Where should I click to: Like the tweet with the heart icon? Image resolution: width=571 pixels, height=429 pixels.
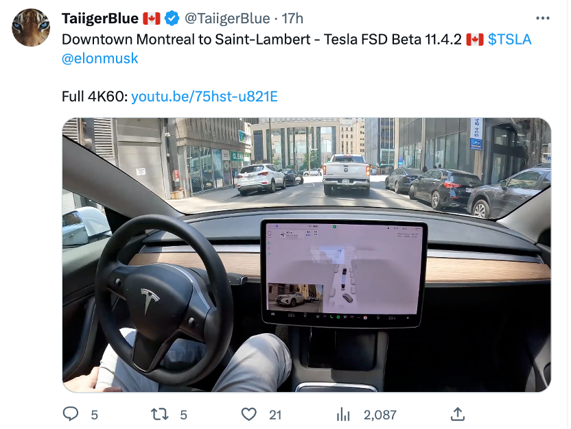[x=249, y=414]
